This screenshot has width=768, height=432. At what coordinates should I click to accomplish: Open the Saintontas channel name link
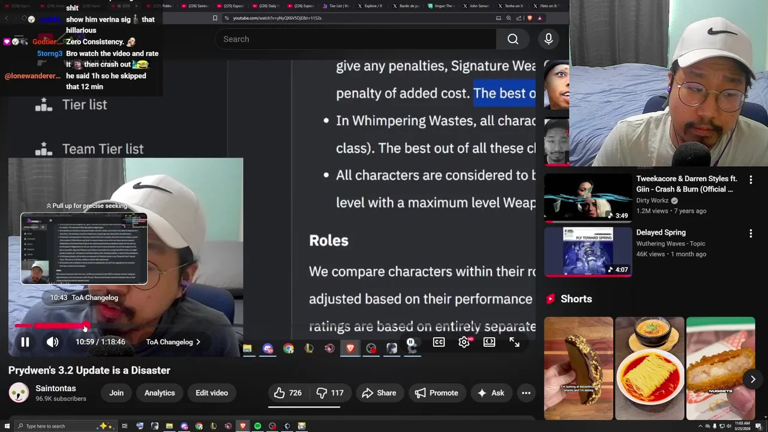coord(56,388)
